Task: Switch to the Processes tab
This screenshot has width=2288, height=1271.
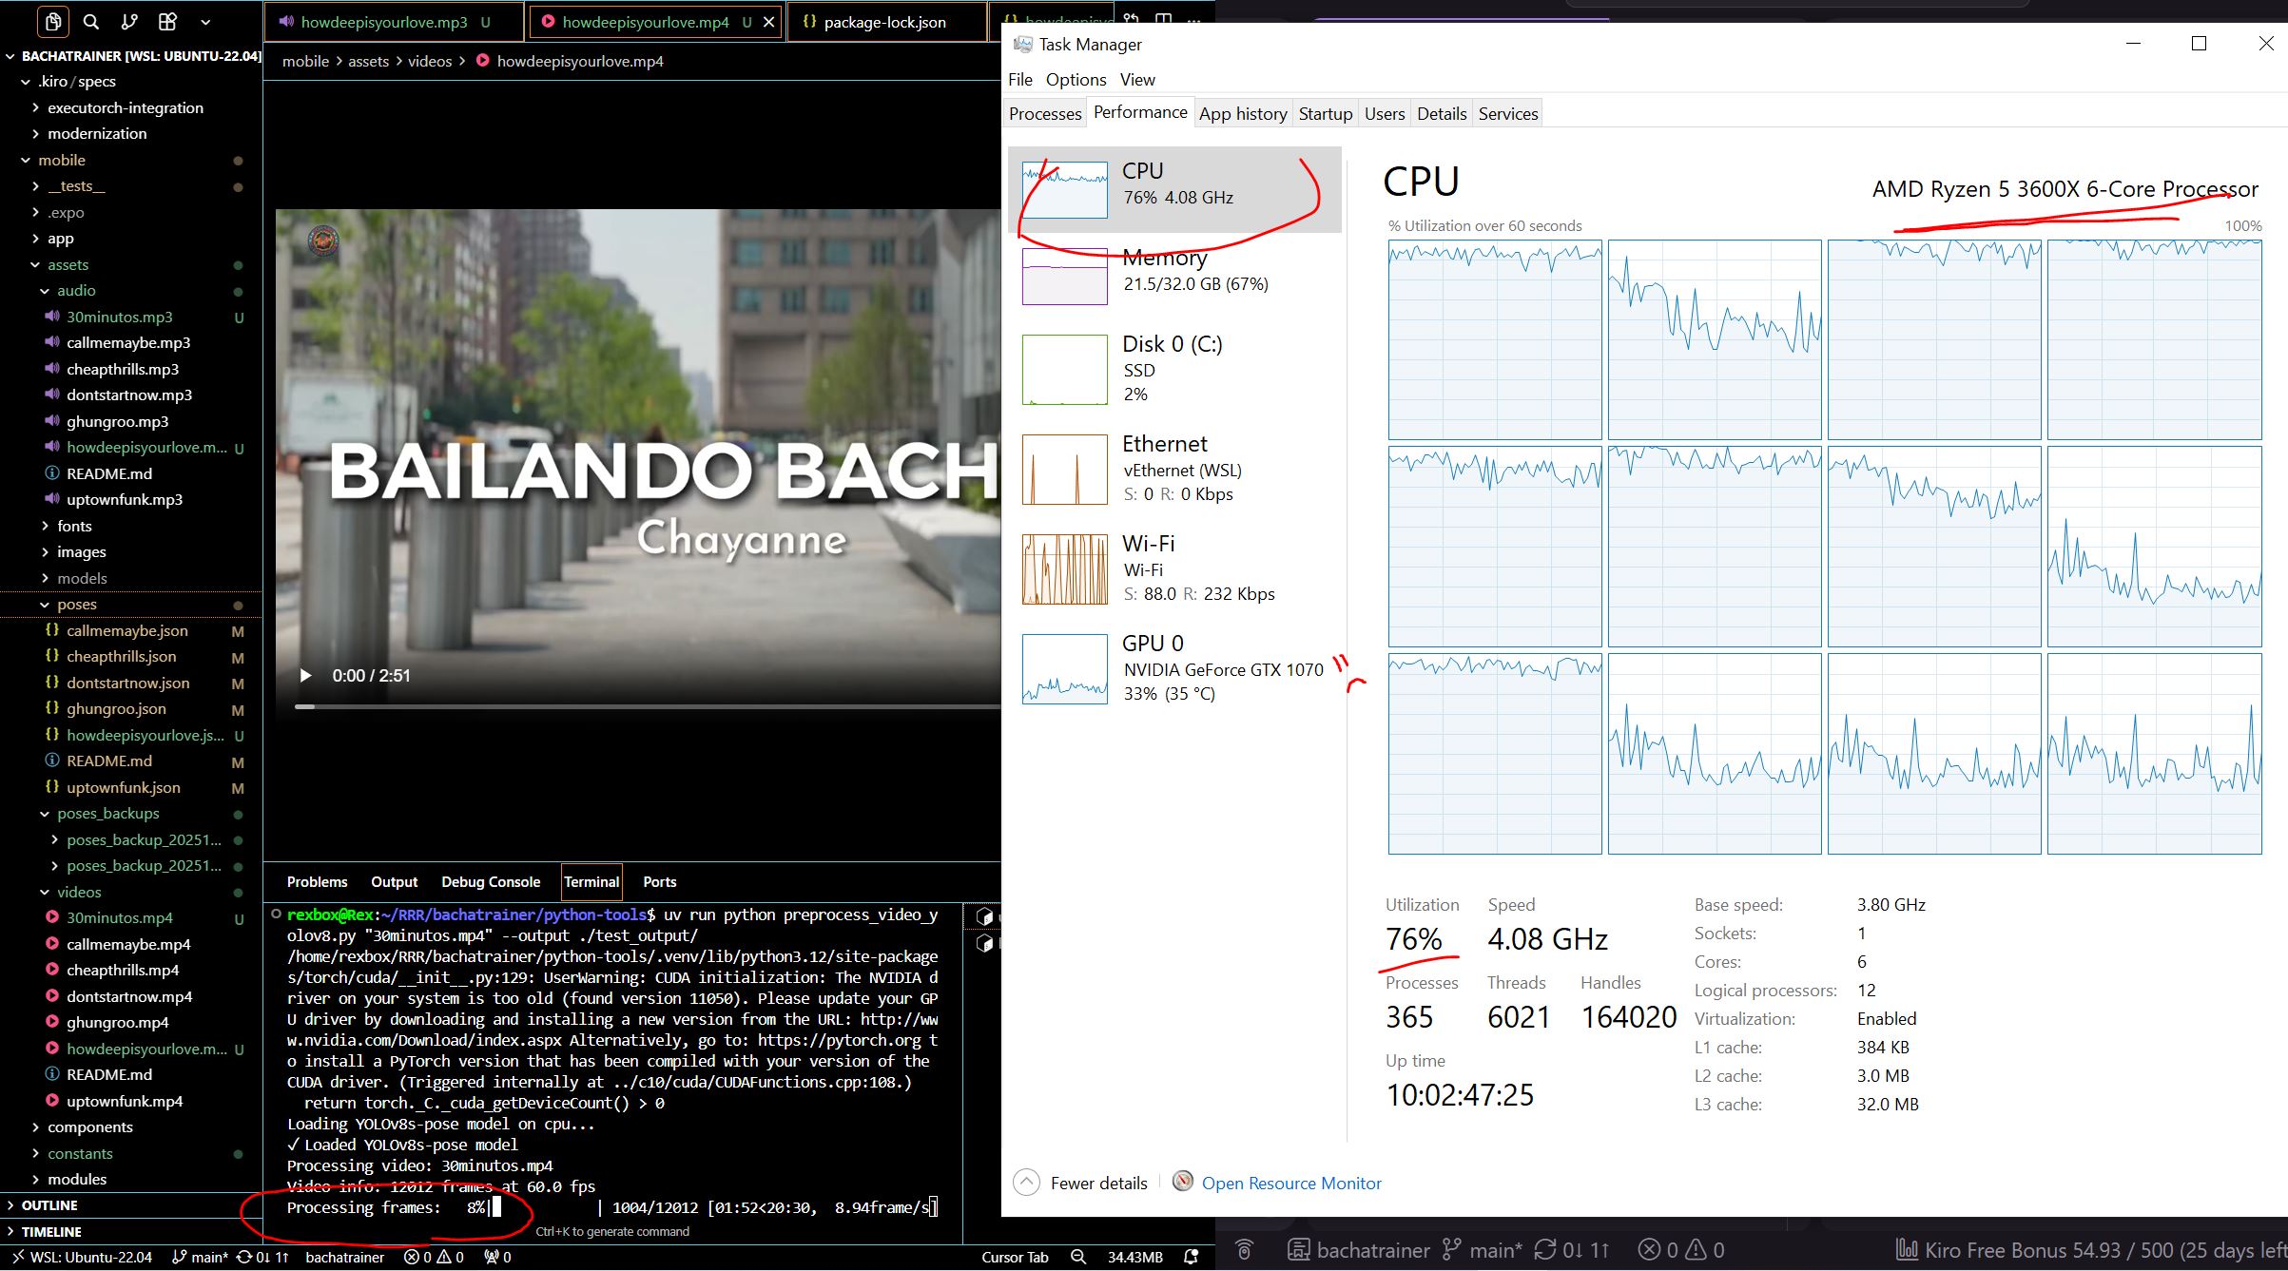Action: 1045,113
